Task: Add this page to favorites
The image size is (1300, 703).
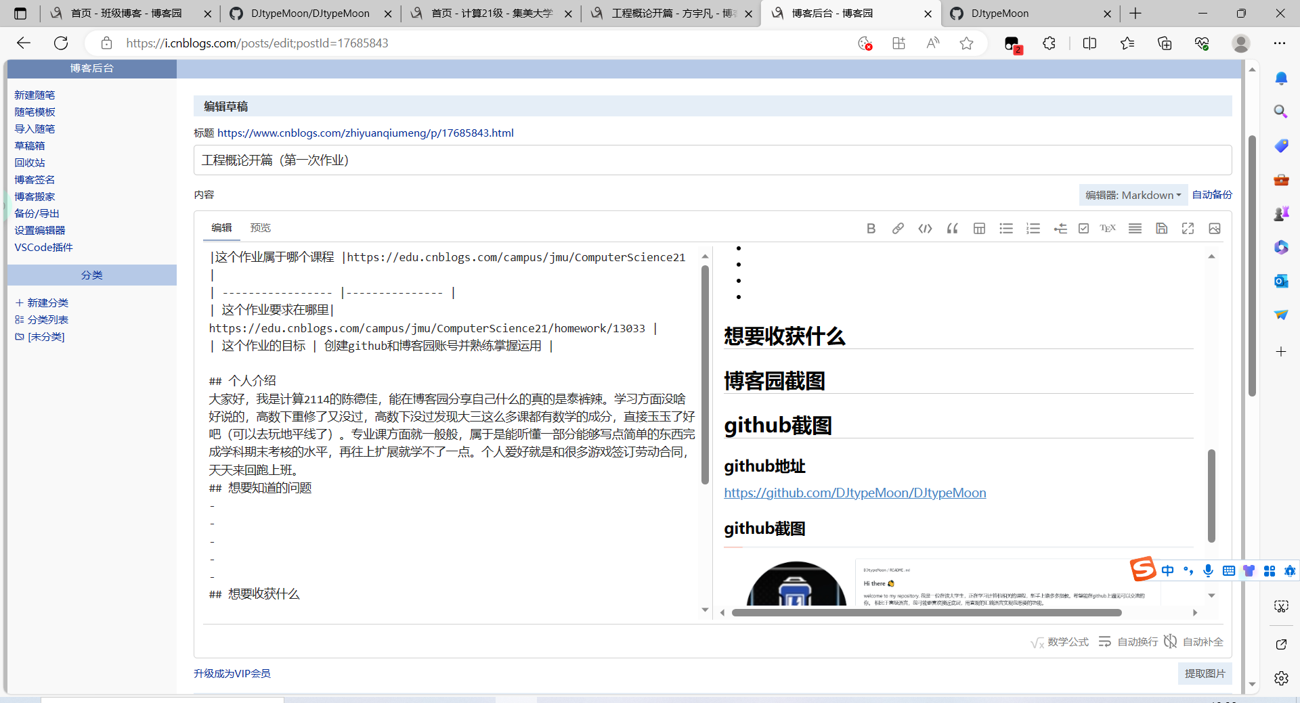Action: coord(966,43)
